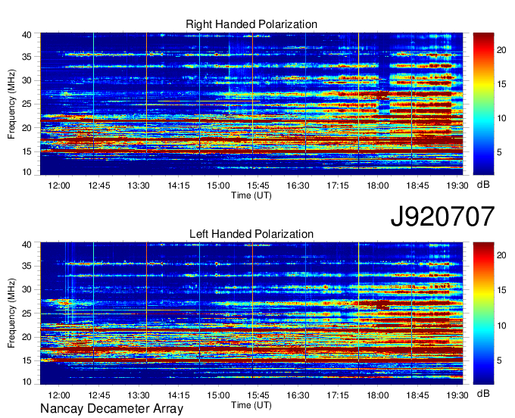The height and width of the screenshot is (418, 515).
Task: Click the top plot's dB color bar
Action: [x=483, y=104]
